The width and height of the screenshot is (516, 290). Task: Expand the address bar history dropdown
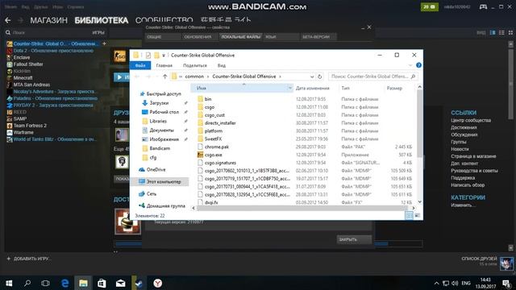312,77
